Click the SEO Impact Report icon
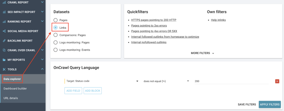Viewport: 284px width, 111px height. [x=4, y=12]
